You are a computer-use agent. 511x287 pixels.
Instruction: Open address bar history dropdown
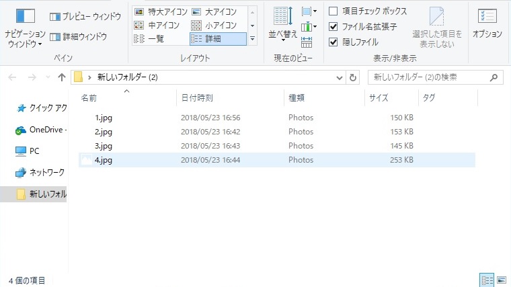pos(340,78)
